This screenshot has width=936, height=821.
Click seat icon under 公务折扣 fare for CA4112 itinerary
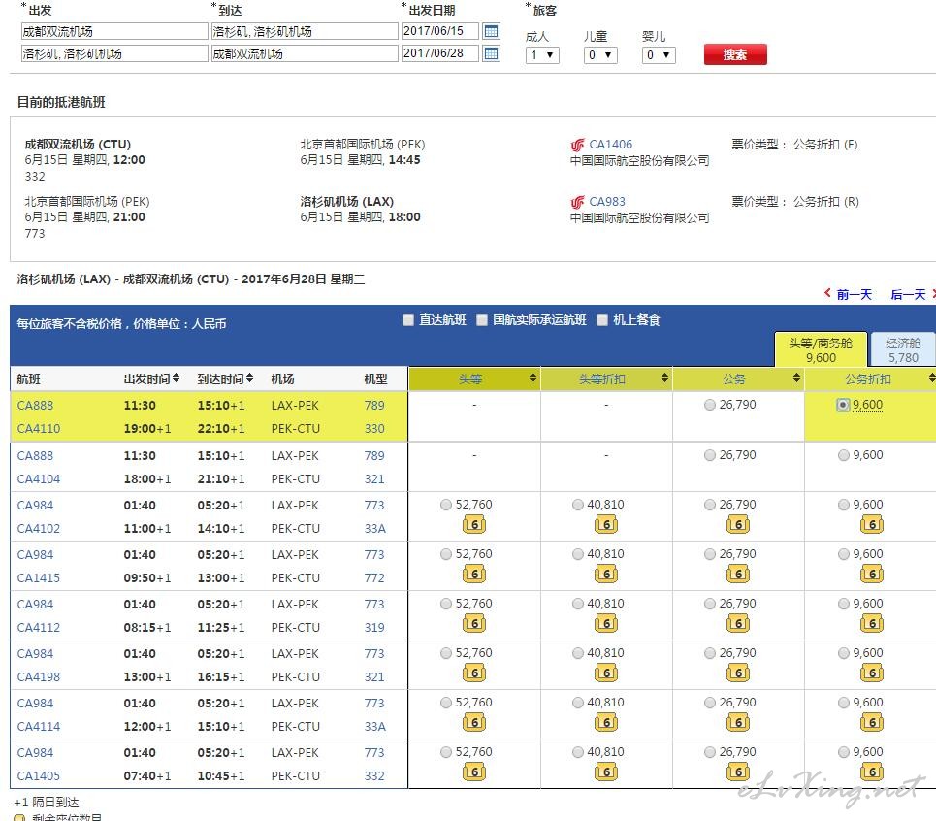(x=872, y=624)
